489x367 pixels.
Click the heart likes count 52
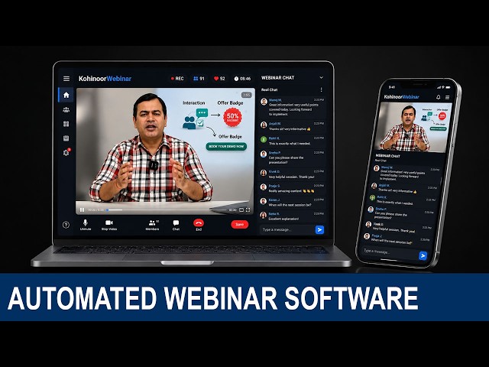[219, 79]
